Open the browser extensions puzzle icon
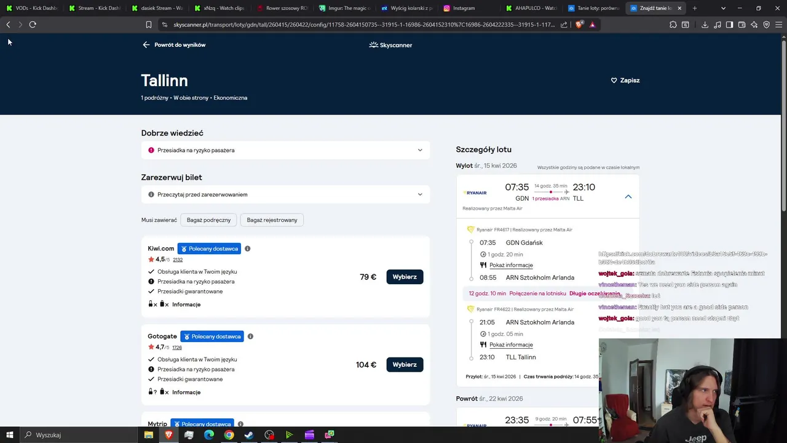Viewport: 787px width, 443px height. click(673, 25)
